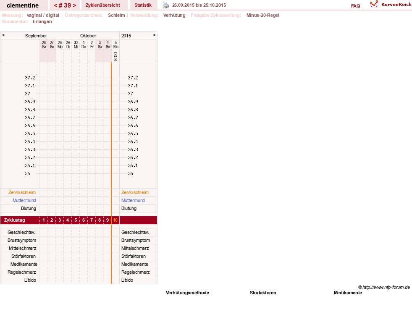
Task: Select cycle day 5 in Zyklustag row
Action: 76,220
